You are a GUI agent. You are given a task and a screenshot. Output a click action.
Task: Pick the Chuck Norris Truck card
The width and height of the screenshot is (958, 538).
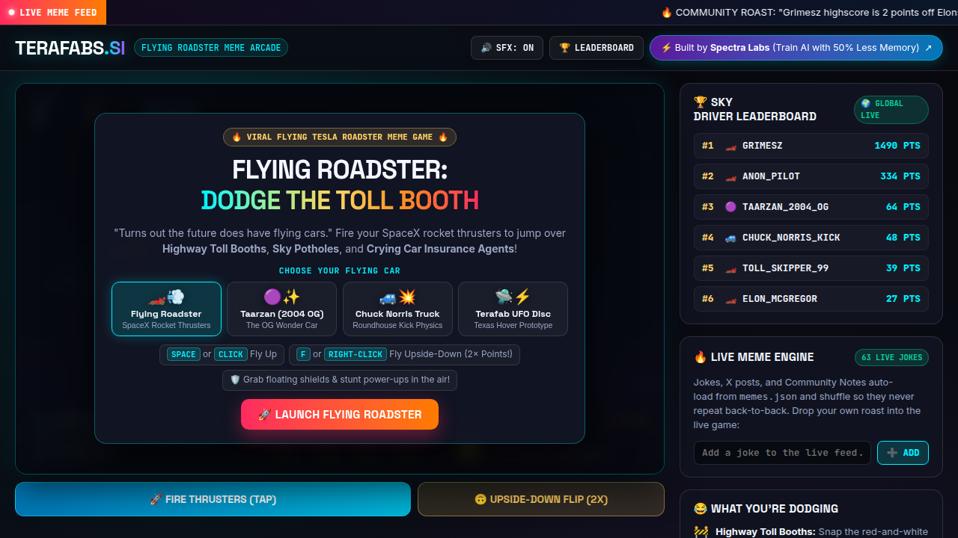click(397, 309)
